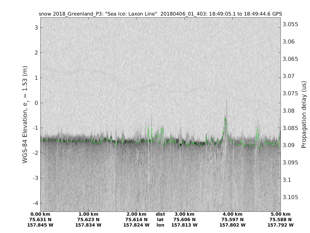This screenshot has height=233, width=310.
Task: Click the 3.055 propagation delay tick
Action: (290, 24)
